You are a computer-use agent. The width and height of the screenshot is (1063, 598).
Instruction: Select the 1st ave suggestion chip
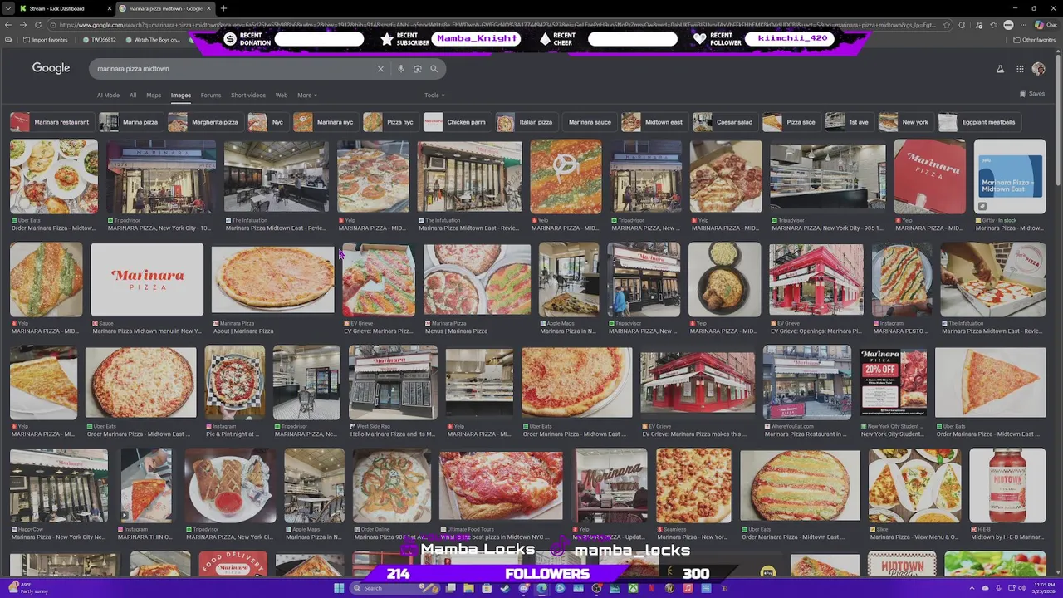848,122
